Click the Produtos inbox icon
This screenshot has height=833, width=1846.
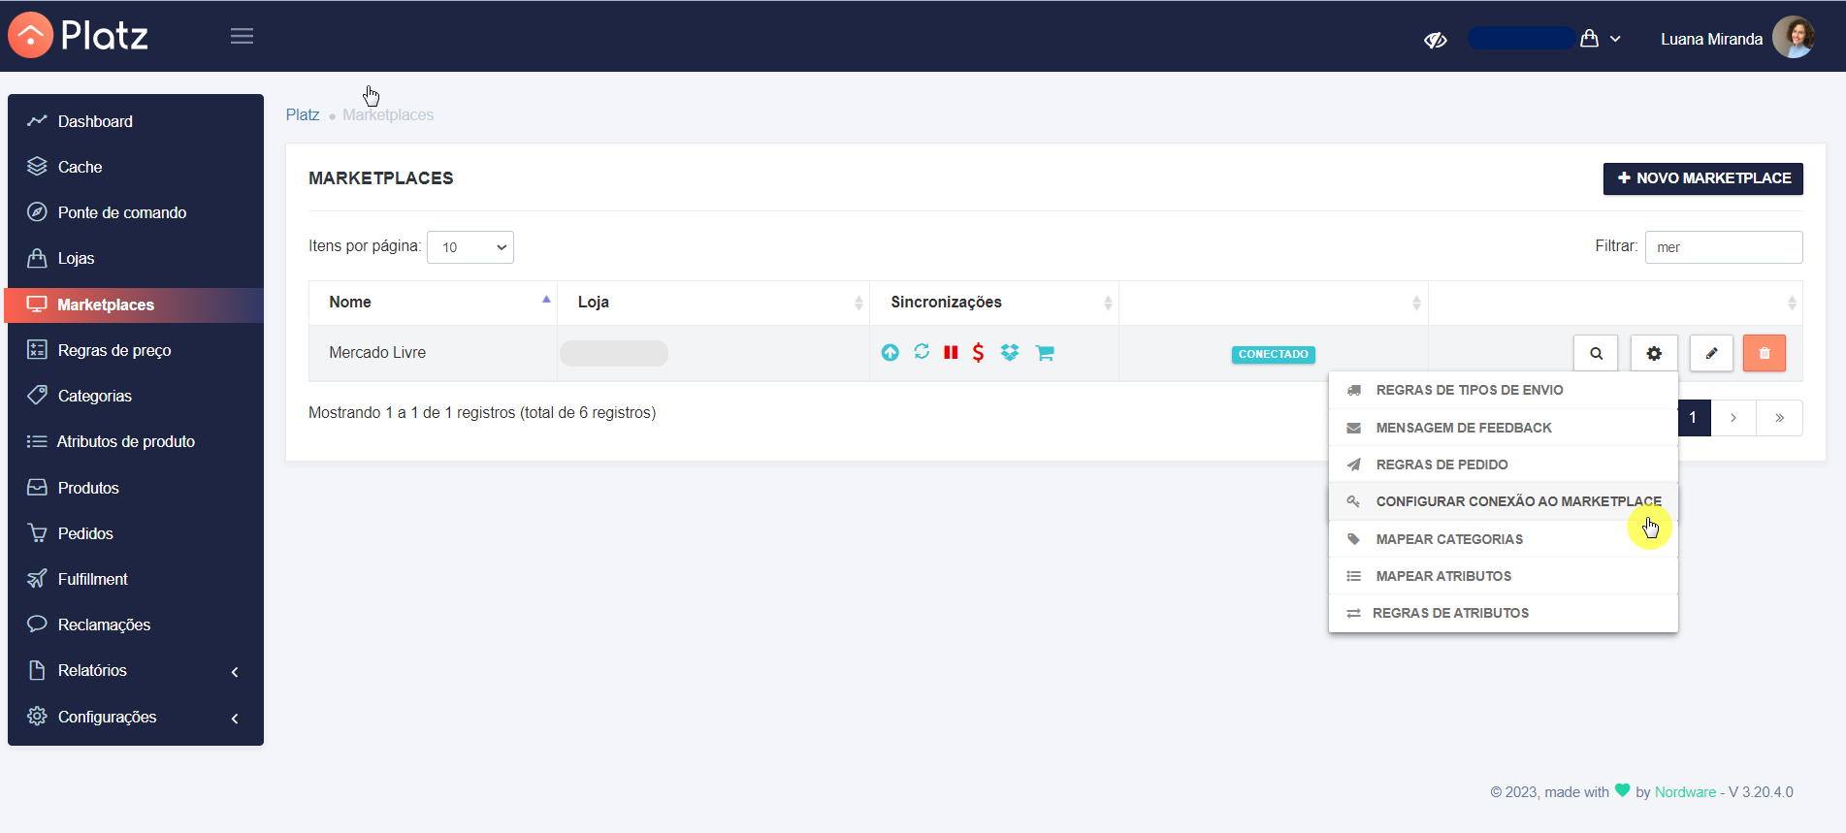click(37, 488)
